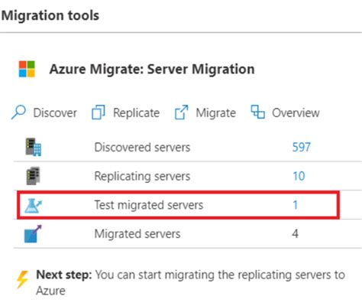362x306 pixels.
Task: Click the Migrated servers cube icon
Action: 33,233
